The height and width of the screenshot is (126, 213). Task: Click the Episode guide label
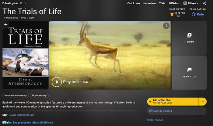coord(10,3)
